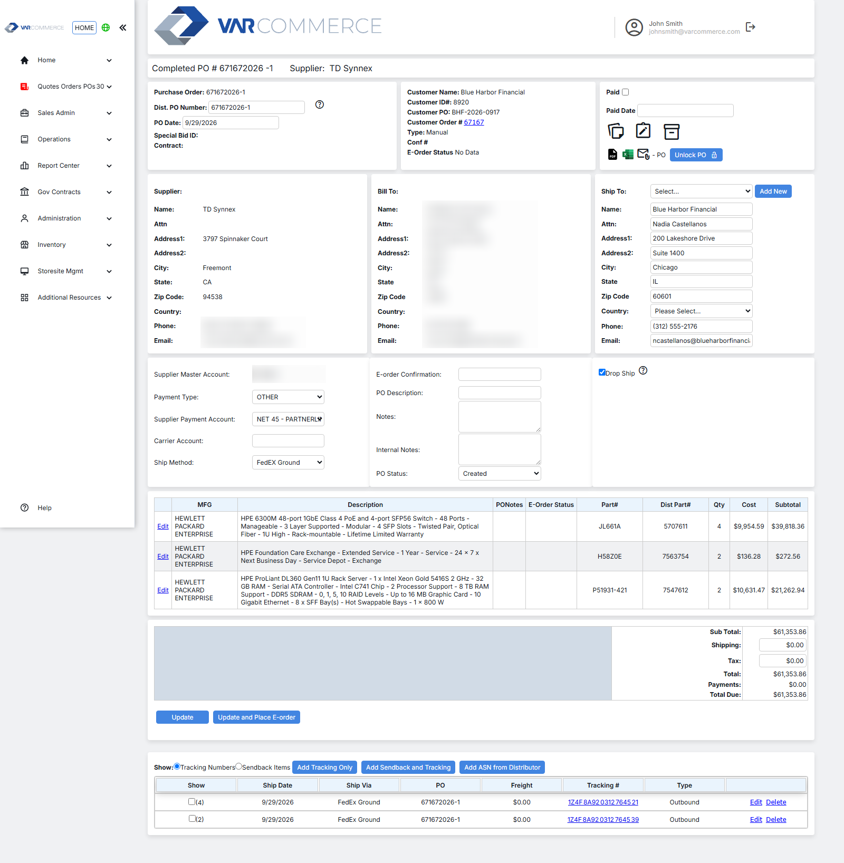Check the Paid checkbox

tap(626, 92)
